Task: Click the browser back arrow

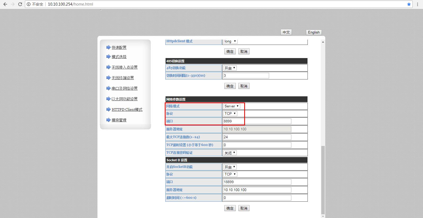Action: 5,4
